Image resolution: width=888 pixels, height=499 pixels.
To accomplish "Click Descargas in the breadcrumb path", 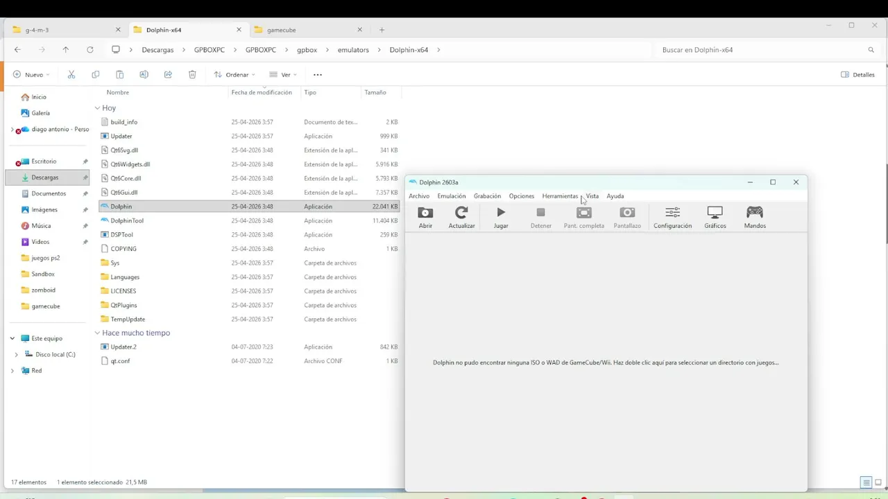I will tap(157, 50).
